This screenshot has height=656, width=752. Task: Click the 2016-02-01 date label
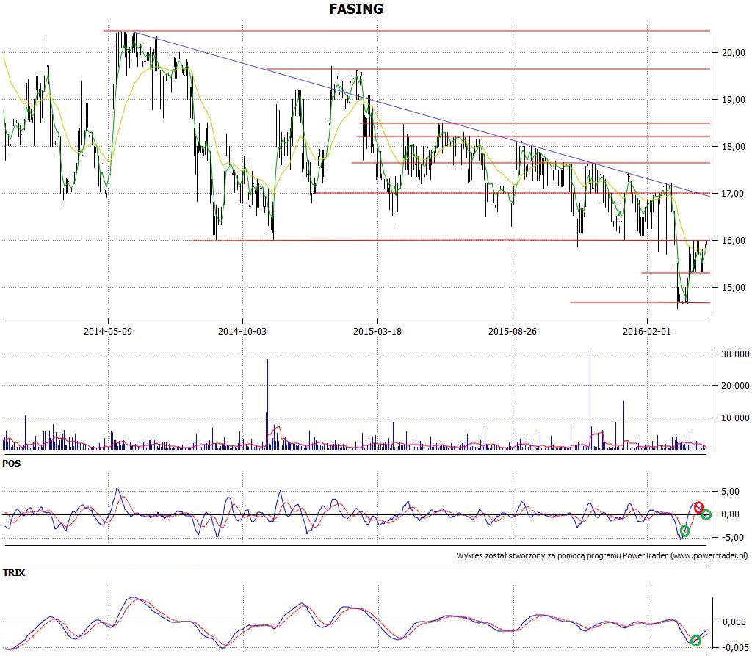(646, 331)
